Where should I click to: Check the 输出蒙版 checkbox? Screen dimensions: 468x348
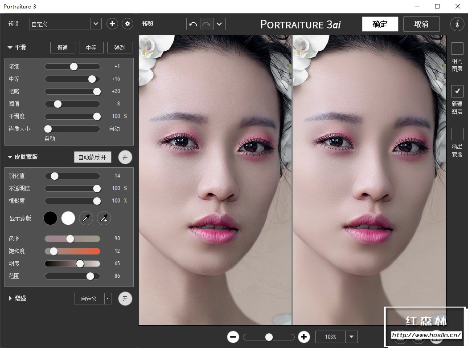click(x=457, y=134)
